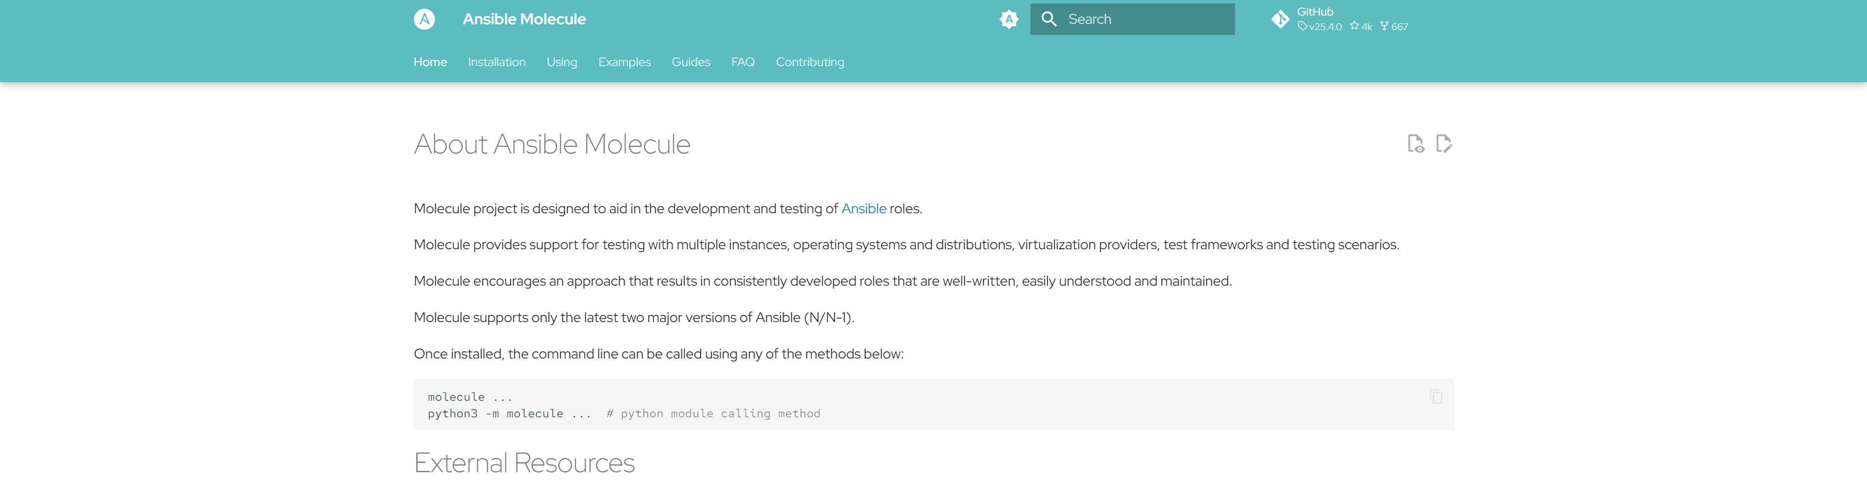Toggle the color theme mode
The width and height of the screenshot is (1867, 496).
point(1008,19)
